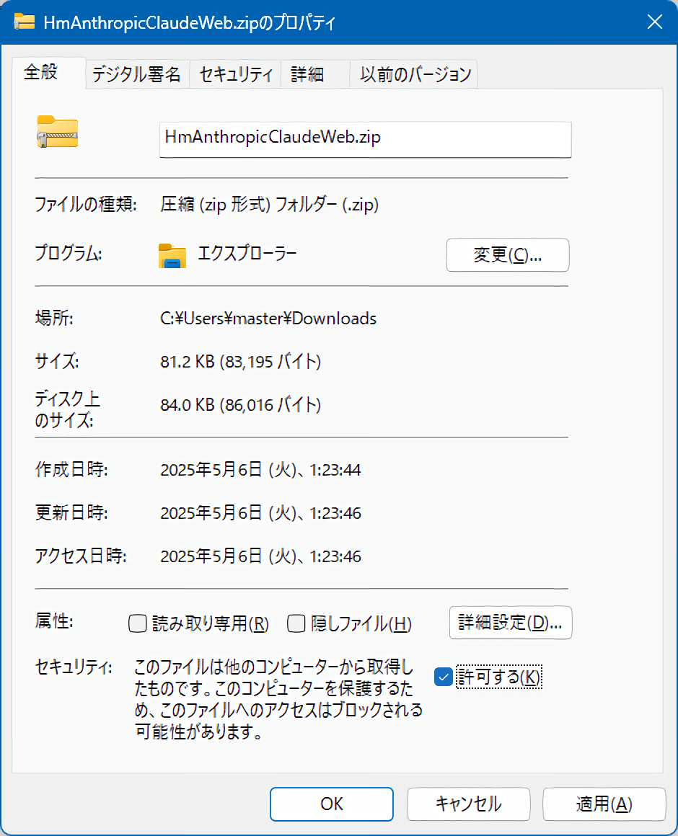Open 詳細設定 advanced attributes
The image size is (678, 836).
[x=510, y=623]
